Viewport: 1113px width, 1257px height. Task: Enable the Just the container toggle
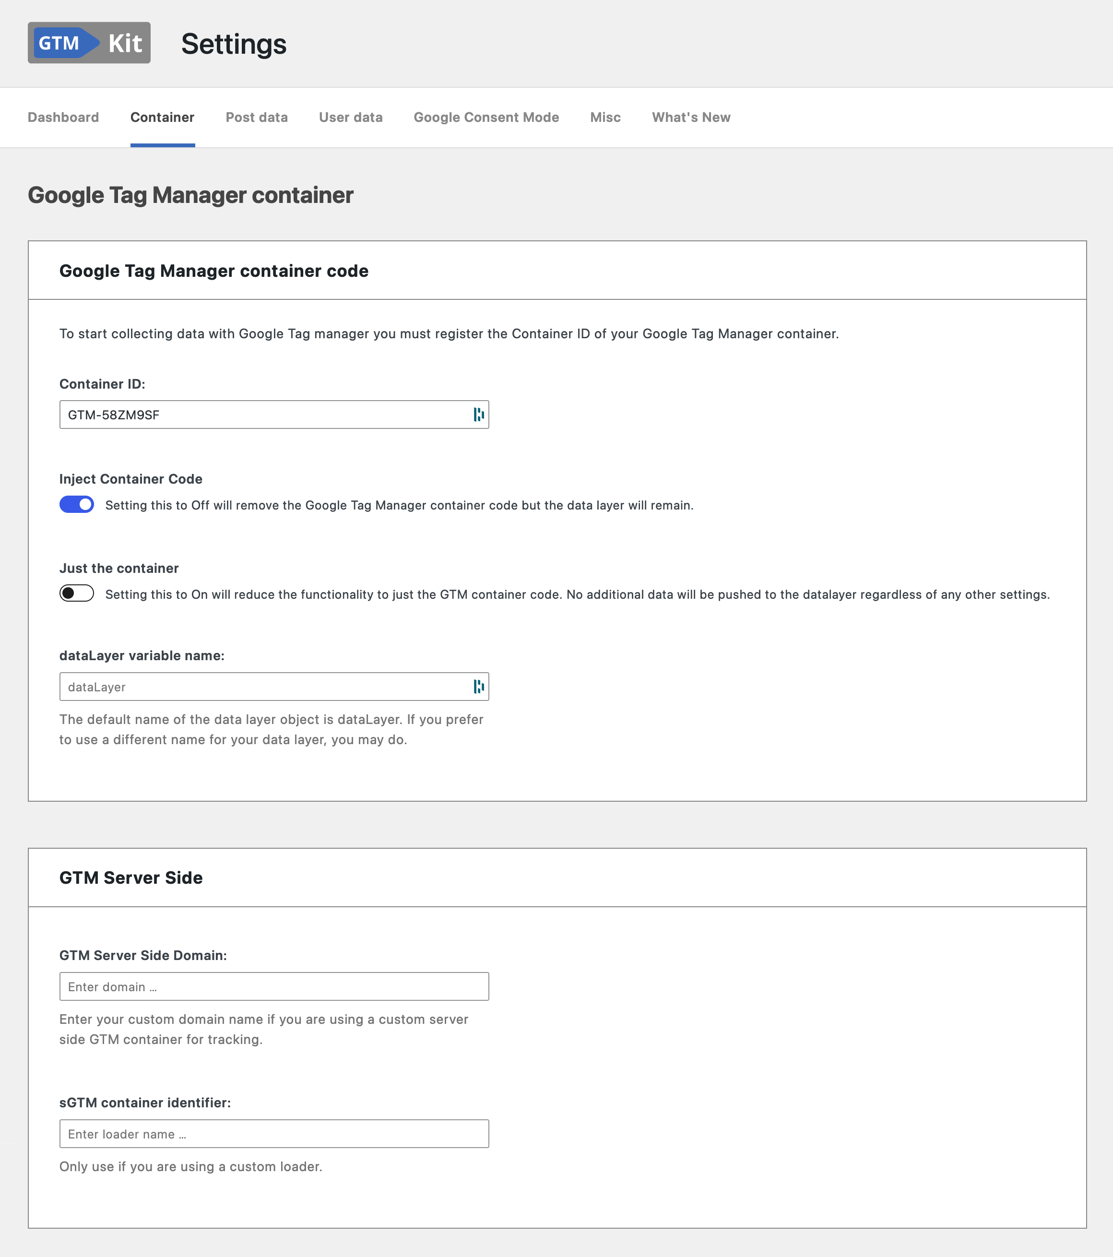coord(76,593)
